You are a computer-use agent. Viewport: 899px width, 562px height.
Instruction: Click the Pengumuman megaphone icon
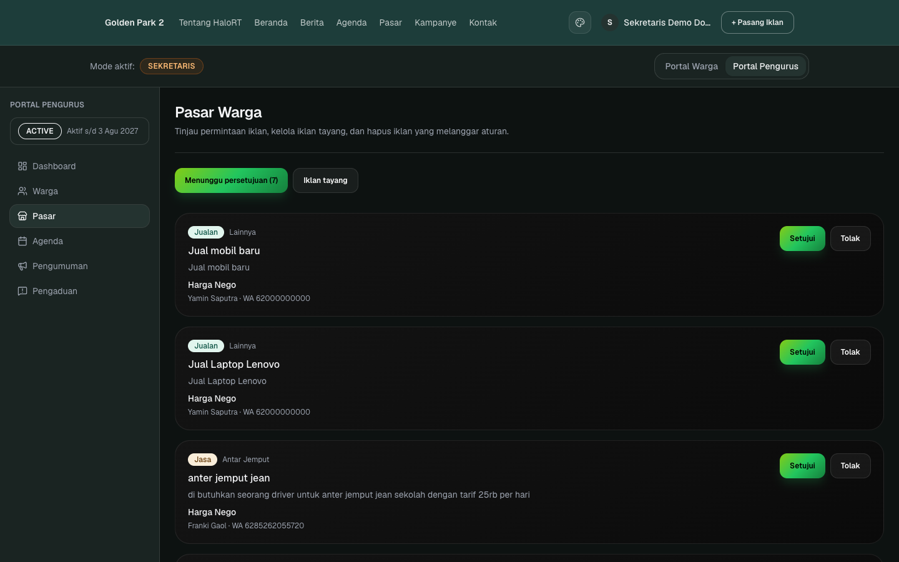[22, 266]
